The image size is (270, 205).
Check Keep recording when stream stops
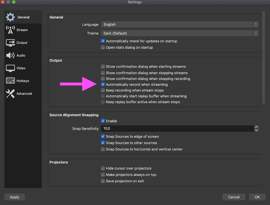click(103, 90)
